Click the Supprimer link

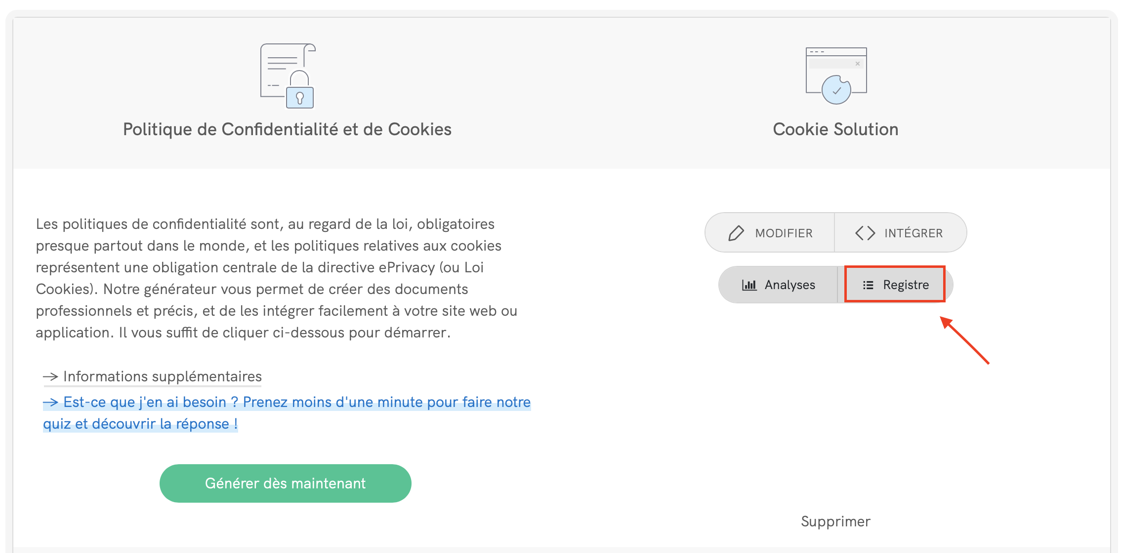tap(835, 521)
